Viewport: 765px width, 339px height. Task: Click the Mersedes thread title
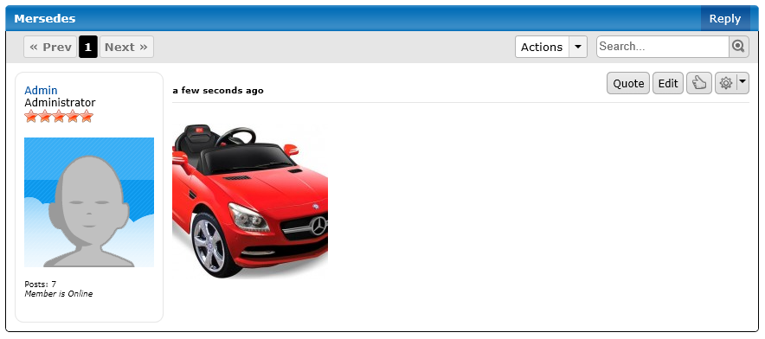pos(45,18)
